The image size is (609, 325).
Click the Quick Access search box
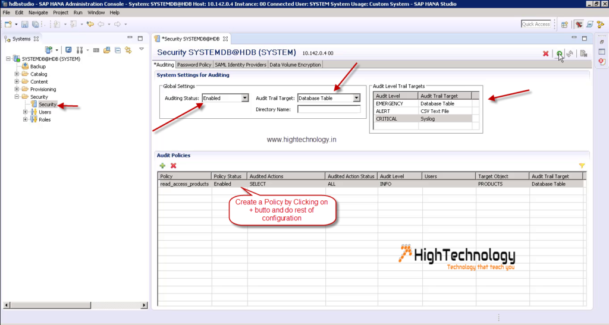536,24
